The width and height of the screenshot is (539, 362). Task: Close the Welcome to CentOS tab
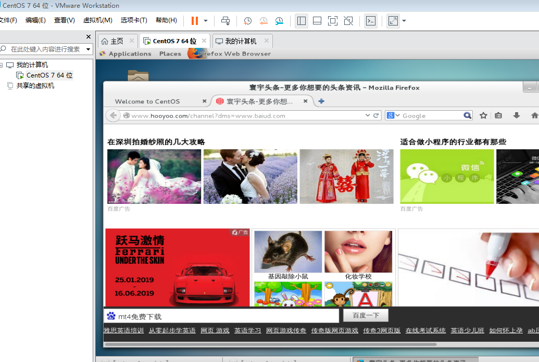[x=204, y=101]
